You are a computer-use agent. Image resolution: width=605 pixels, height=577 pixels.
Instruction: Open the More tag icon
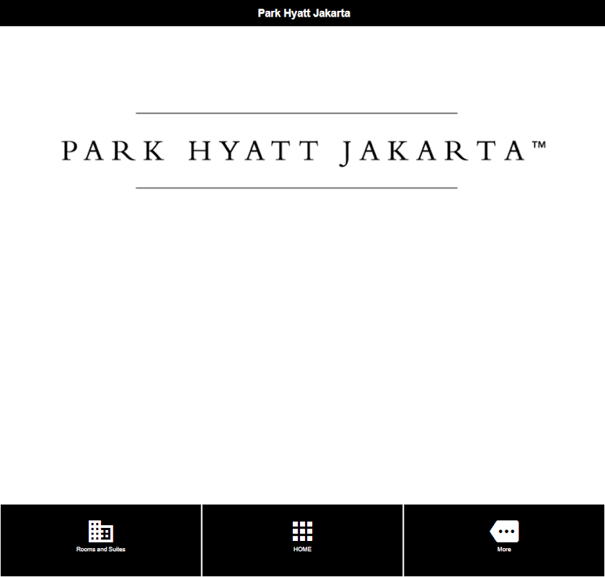click(504, 531)
